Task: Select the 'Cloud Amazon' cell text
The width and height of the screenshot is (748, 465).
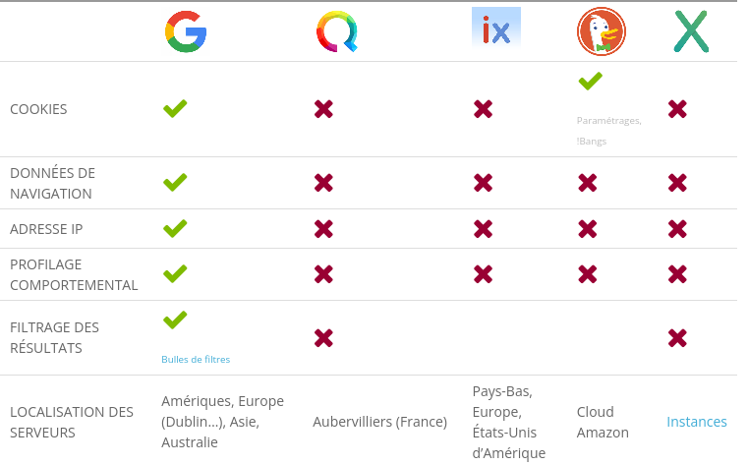Action: tap(603, 422)
